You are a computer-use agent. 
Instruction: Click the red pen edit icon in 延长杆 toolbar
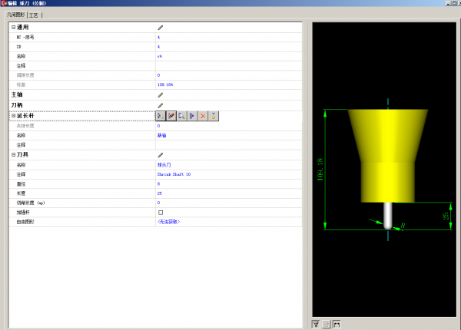171,116
